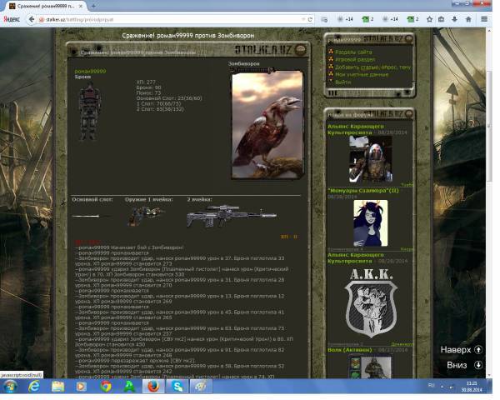500x400 pixels.
Task: Click the player name роман99999 link
Action: pyautogui.click(x=90, y=71)
